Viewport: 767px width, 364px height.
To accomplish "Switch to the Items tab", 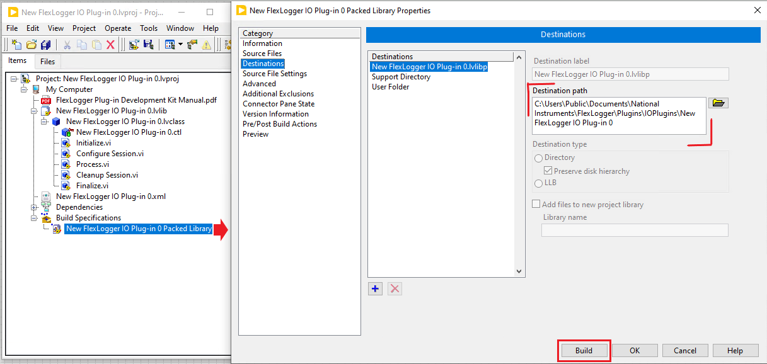I will point(18,60).
